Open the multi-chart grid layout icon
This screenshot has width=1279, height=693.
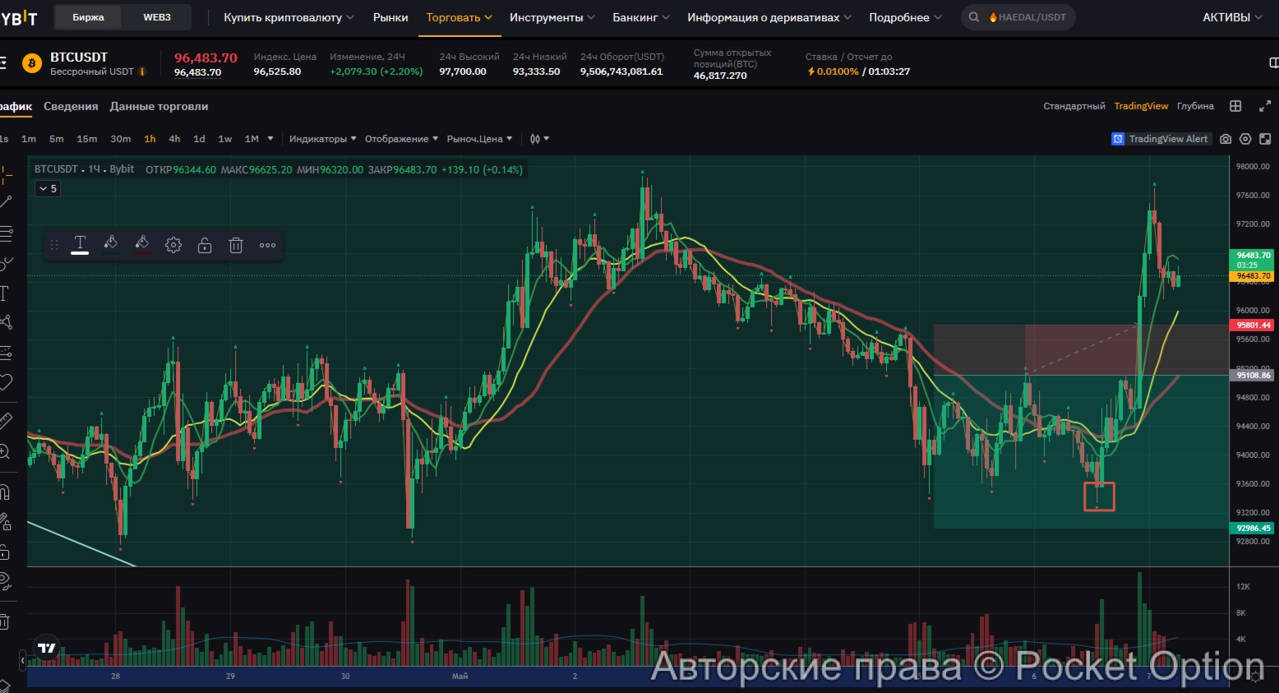point(1235,106)
